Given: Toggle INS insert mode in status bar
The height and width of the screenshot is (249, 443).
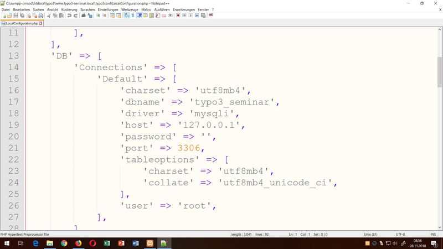Looking at the screenshot, I should pos(433,234).
